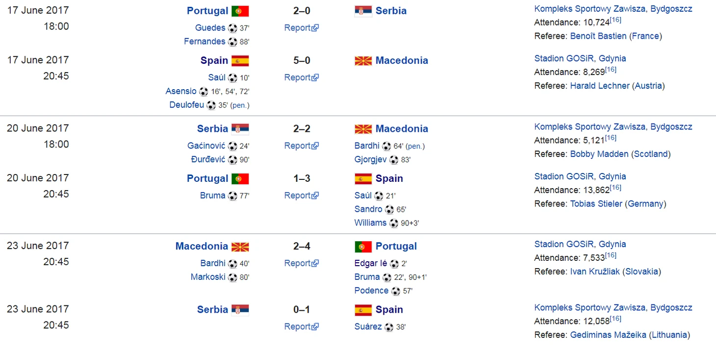Click the Serbia flag icon in the first match
Viewport: 716px width, 349px height.
pos(363,11)
